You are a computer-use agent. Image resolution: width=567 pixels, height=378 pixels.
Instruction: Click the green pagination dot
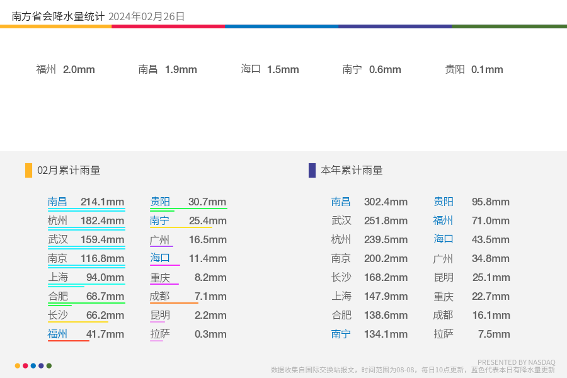49,365
